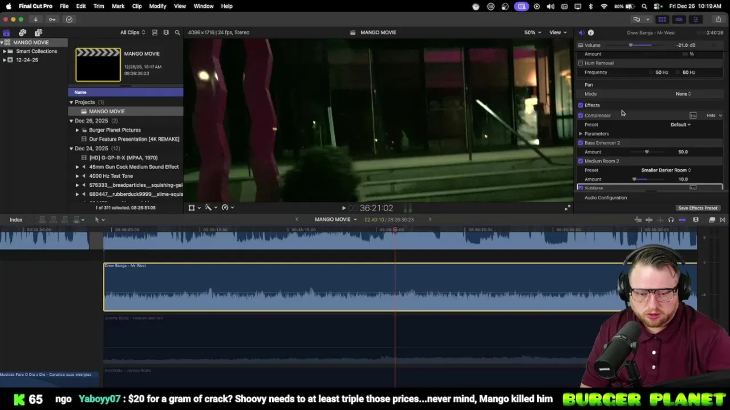Open the Final Cut Pro menu
730x410 pixels.
(x=35, y=6)
